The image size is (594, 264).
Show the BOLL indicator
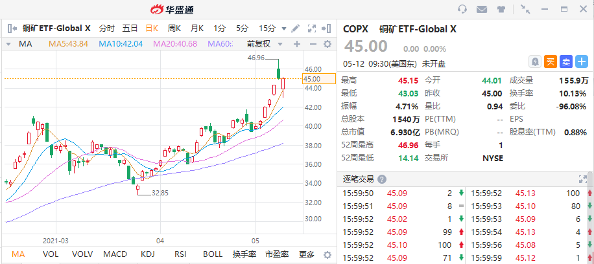(213, 254)
